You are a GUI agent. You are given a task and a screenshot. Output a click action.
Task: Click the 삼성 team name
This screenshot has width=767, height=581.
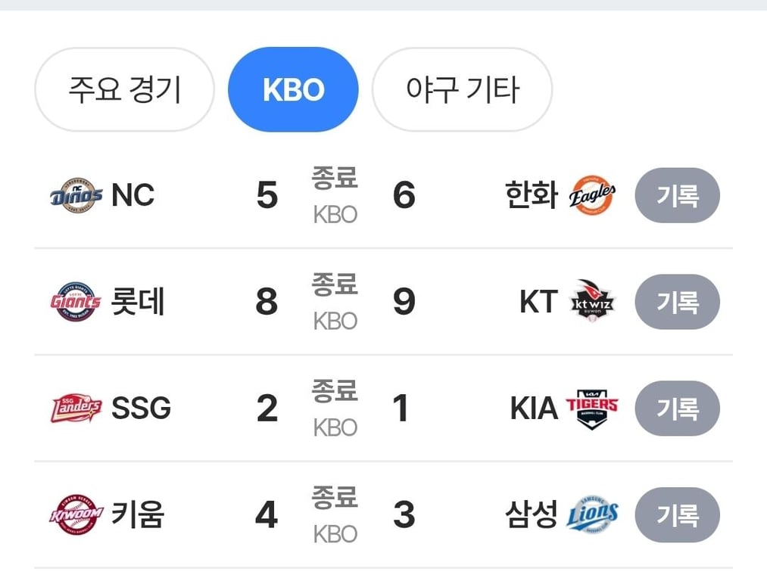532,515
